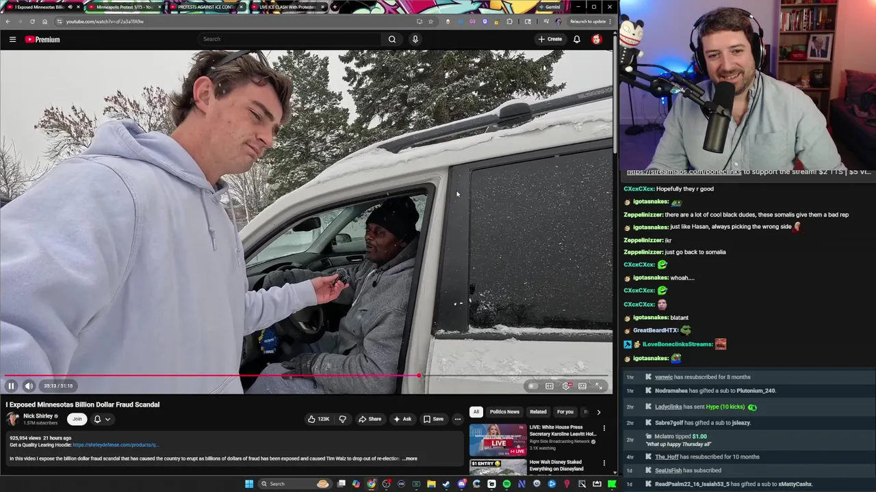
Task: Pause the video playback
Action: click(x=11, y=386)
